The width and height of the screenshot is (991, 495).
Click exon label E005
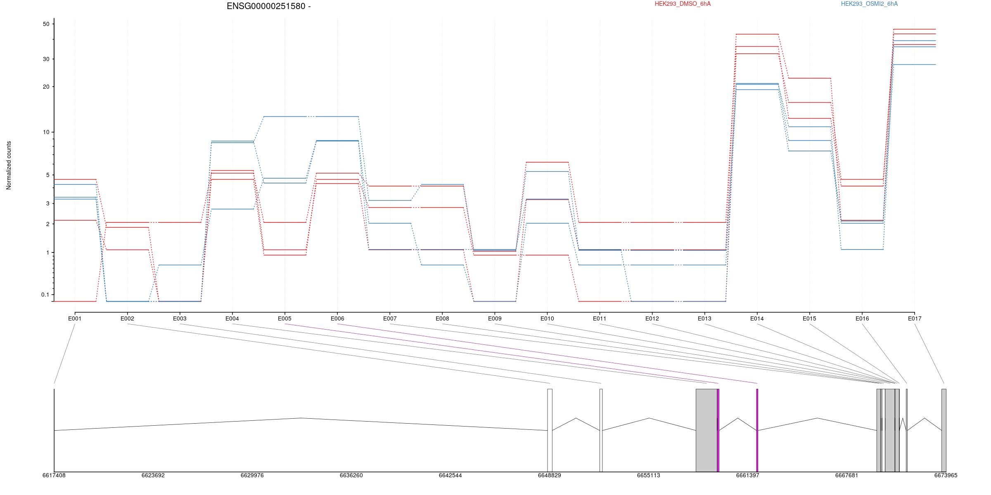coord(284,318)
